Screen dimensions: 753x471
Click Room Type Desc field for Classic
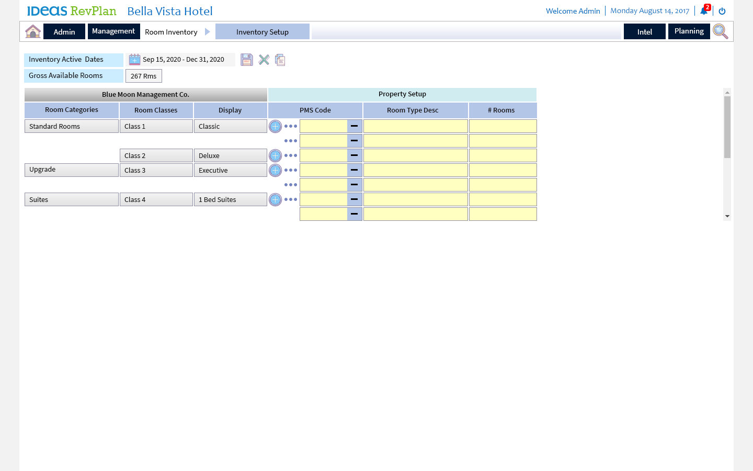pyautogui.click(x=415, y=126)
